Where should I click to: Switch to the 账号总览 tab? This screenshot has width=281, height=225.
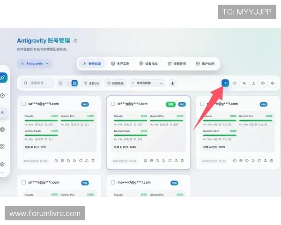click(92, 64)
